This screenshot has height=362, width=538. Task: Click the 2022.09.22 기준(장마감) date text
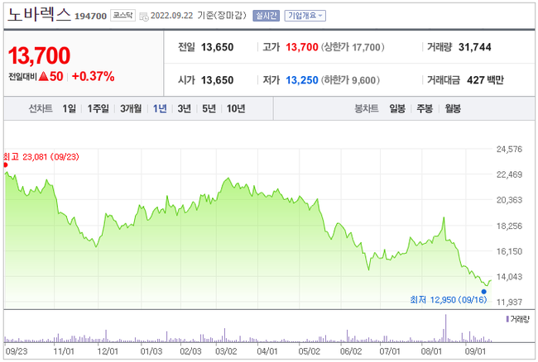199,16
